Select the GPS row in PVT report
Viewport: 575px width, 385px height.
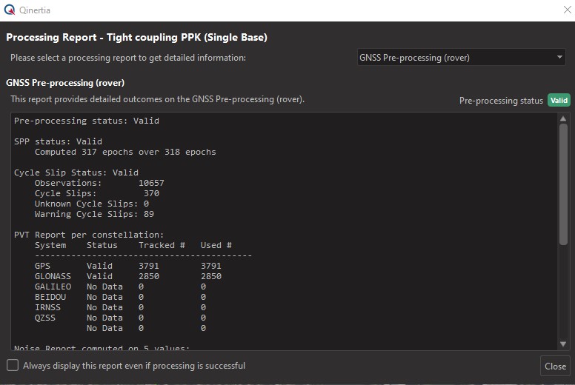(x=127, y=266)
